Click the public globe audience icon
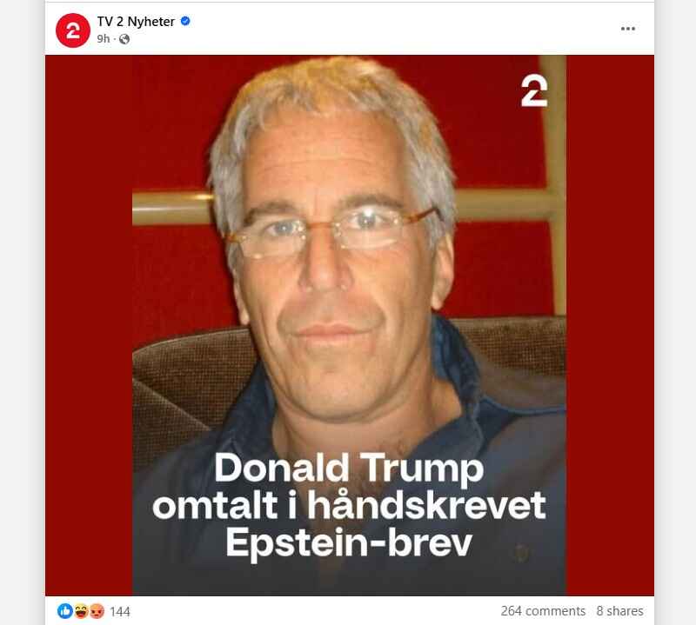This screenshot has height=625, width=696. coord(124,39)
